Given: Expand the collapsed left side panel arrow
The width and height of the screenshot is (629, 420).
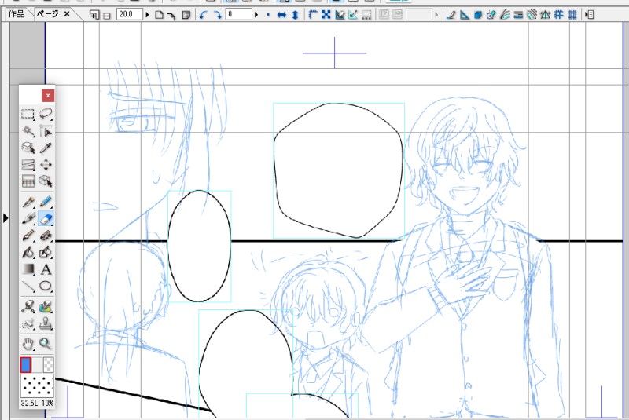Looking at the screenshot, I should (x=6, y=218).
